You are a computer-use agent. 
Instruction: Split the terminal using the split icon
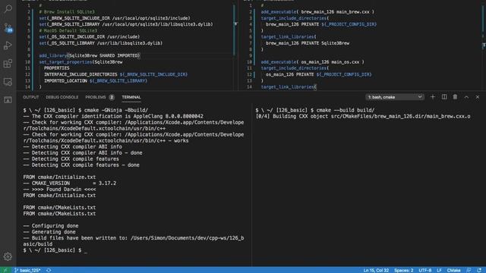pos(444,97)
